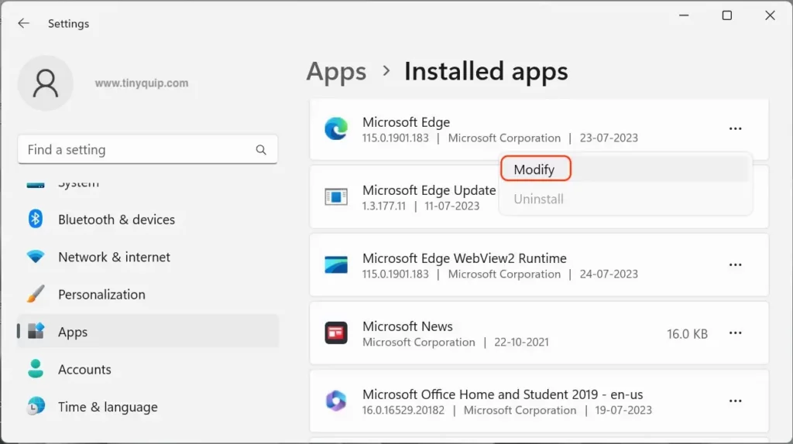Click the Installed apps heading
The width and height of the screenshot is (793, 444).
coord(486,71)
